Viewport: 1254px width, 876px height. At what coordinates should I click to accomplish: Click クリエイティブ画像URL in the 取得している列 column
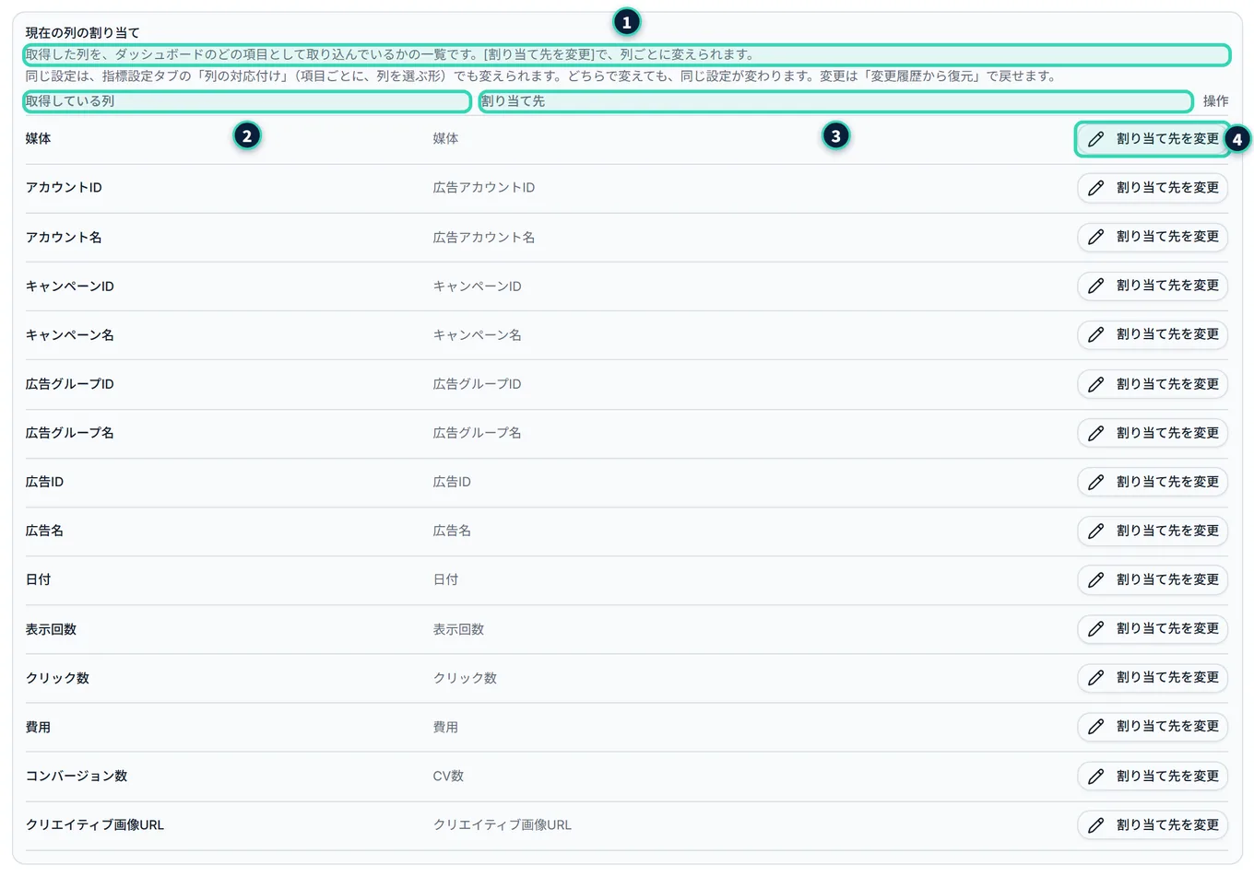(x=95, y=824)
